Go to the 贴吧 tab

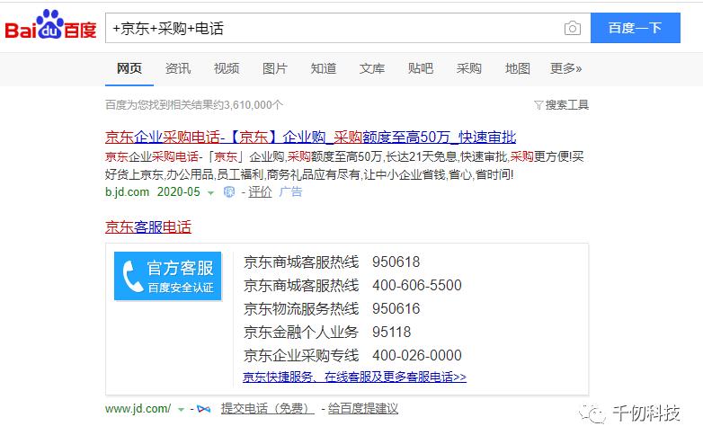pos(421,68)
